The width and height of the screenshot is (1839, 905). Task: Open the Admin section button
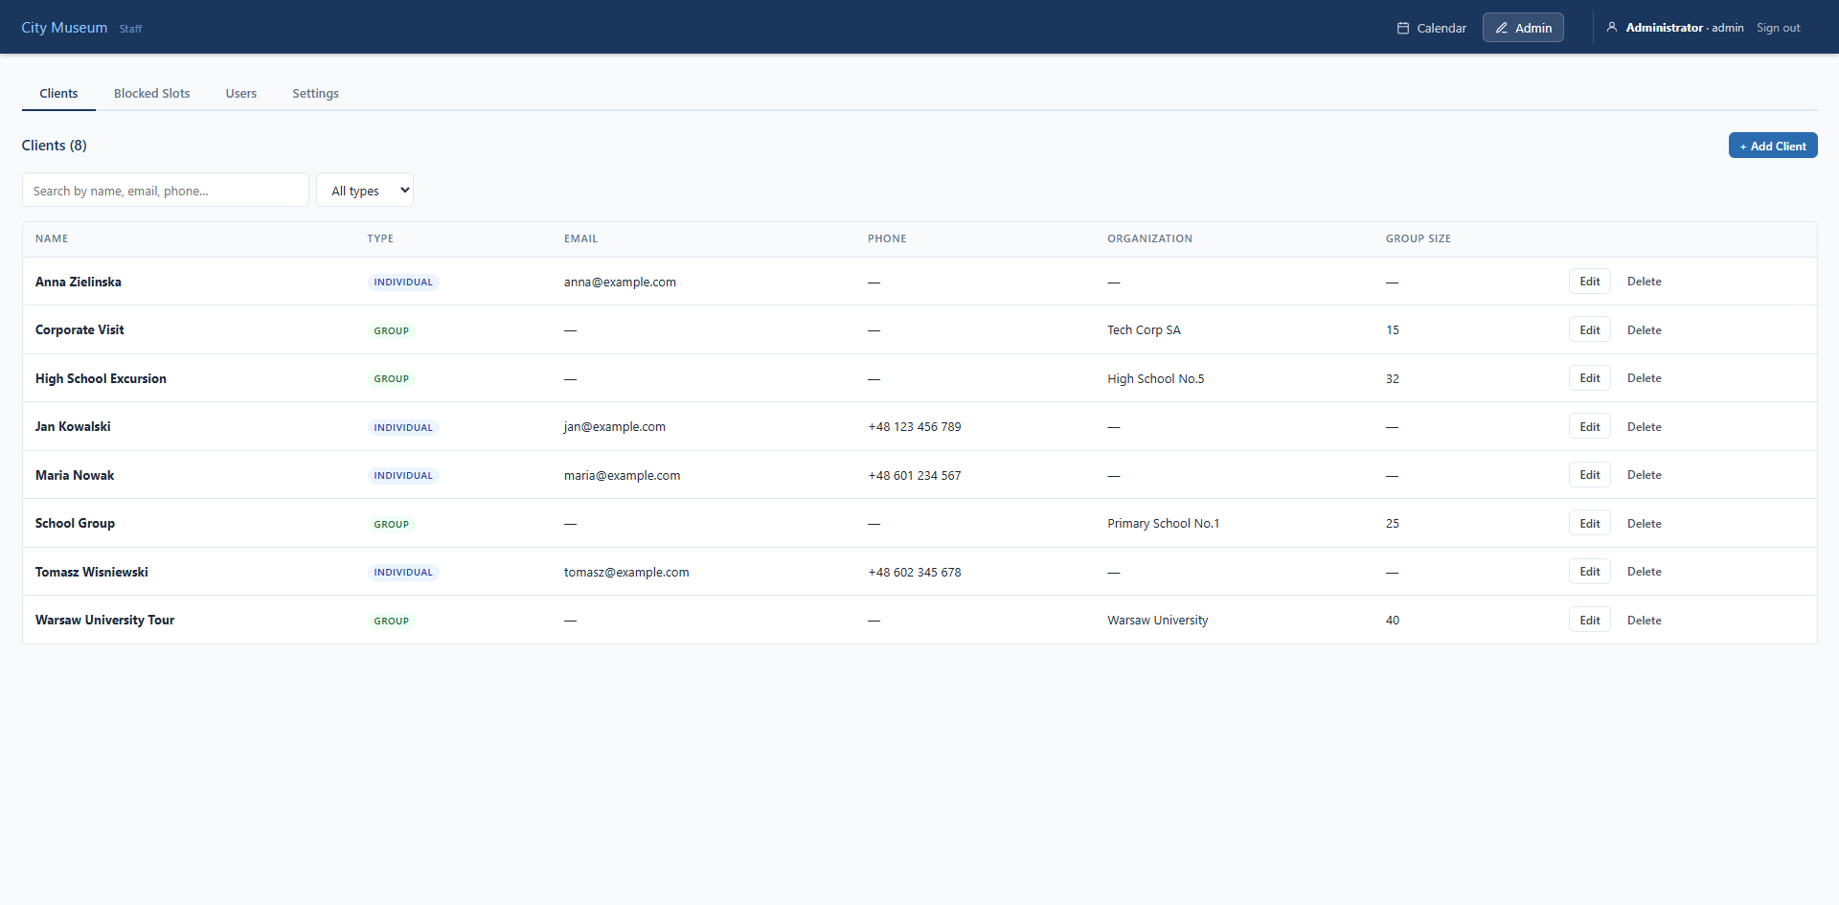tap(1523, 28)
